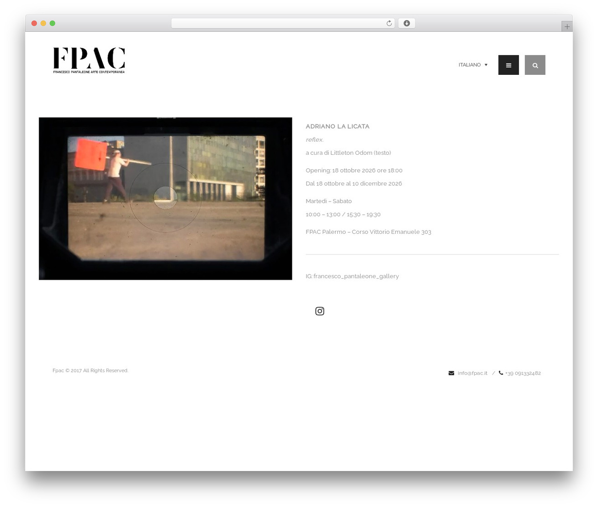Close the browser window with red button
The image size is (598, 507).
pyautogui.click(x=34, y=23)
